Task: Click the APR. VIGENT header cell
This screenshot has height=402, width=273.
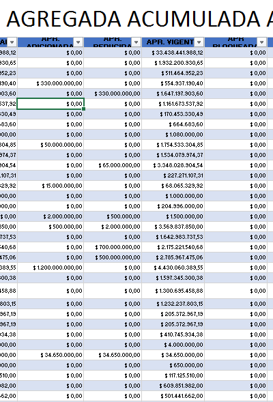Action: (173, 42)
